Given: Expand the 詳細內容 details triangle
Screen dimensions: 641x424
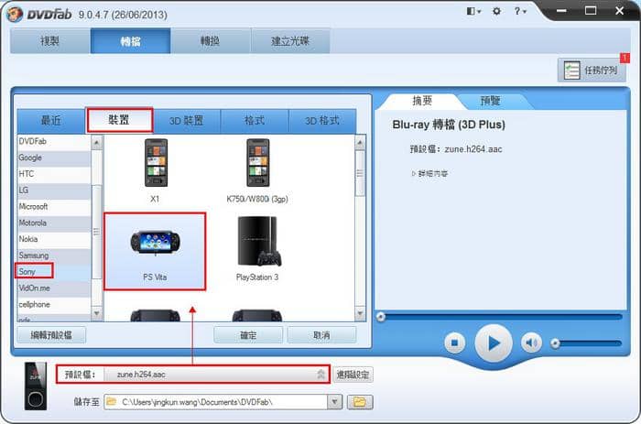Looking at the screenshot, I should tap(413, 174).
